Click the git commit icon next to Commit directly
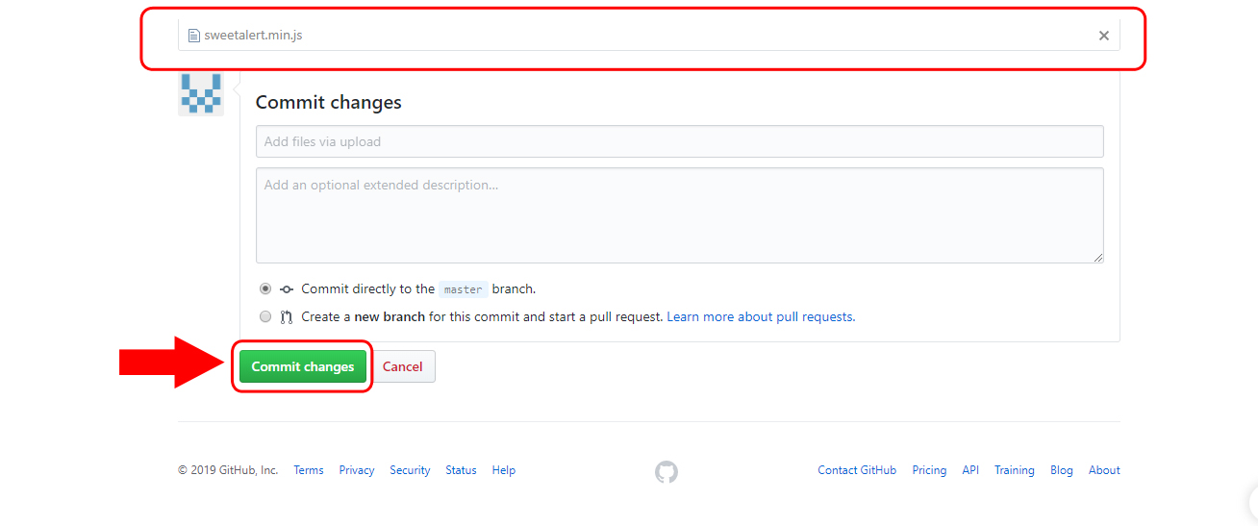Image resolution: width=1258 pixels, height=526 pixels. tap(287, 288)
